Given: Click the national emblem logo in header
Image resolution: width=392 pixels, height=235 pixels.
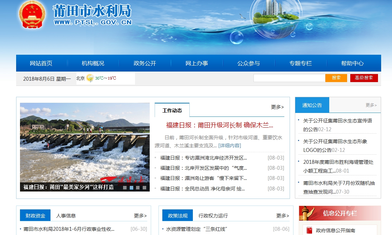Looking at the screenshot, I should pyautogui.click(x=32, y=15).
